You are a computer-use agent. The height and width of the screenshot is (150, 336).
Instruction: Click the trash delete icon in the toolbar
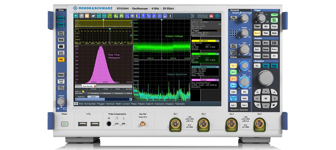(x=170, y=16)
